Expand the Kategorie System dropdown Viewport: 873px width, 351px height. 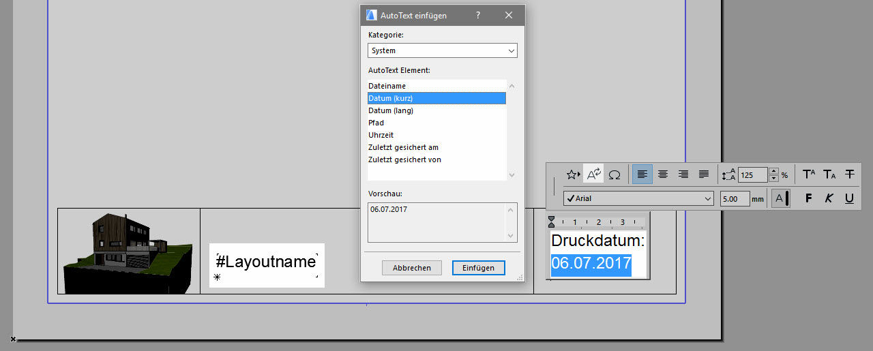[443, 50]
